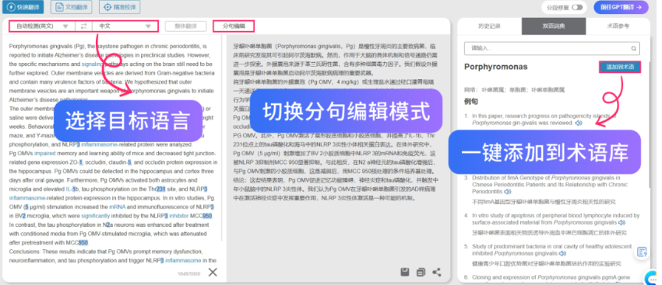Open the floating feedback form icon

(642, 252)
